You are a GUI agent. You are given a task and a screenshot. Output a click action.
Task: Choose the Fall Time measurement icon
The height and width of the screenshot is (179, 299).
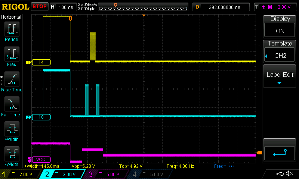12,105
